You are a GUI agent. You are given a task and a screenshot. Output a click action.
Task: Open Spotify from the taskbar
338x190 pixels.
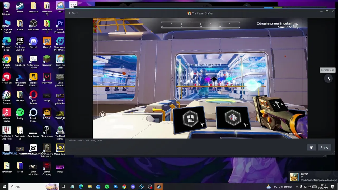pos(107,187)
